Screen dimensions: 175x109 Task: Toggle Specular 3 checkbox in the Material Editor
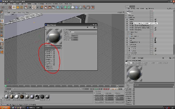pos(54,55)
